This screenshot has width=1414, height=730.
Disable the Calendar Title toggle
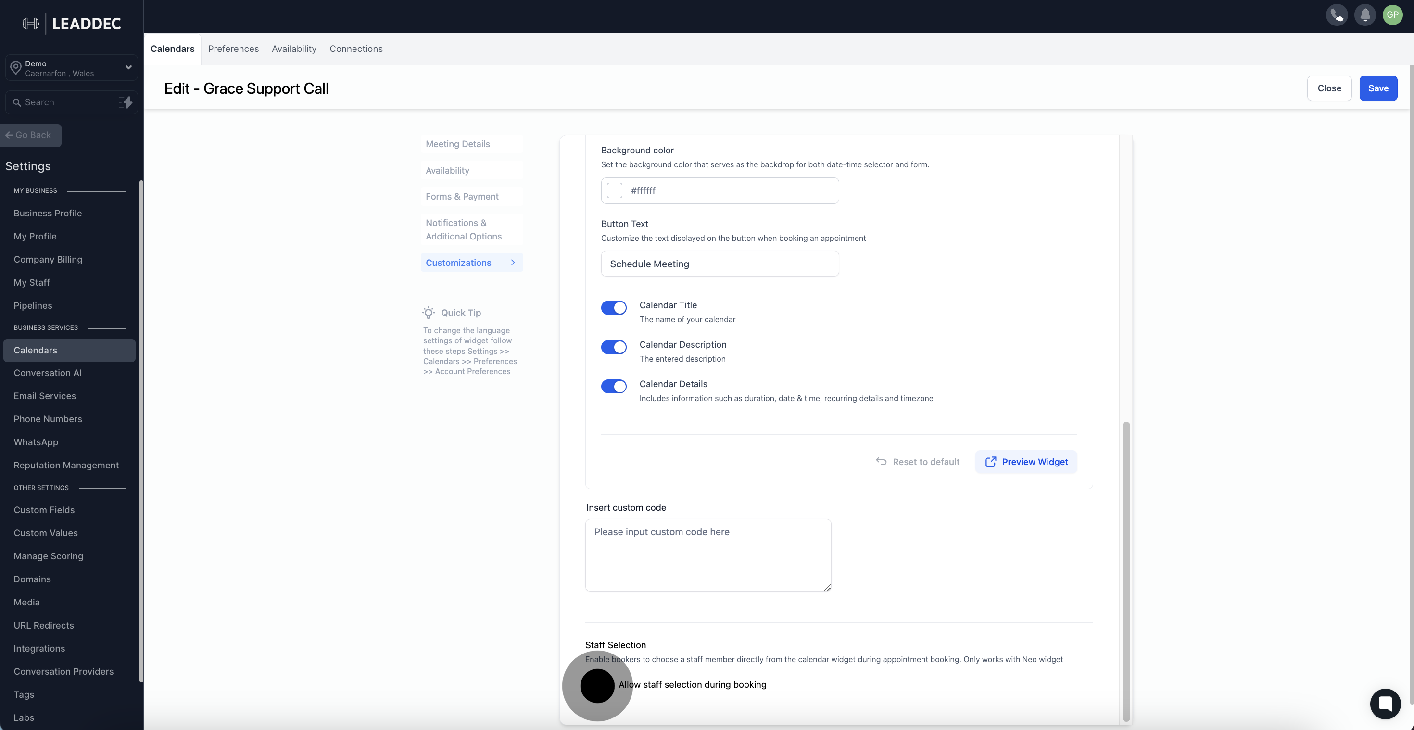point(614,308)
